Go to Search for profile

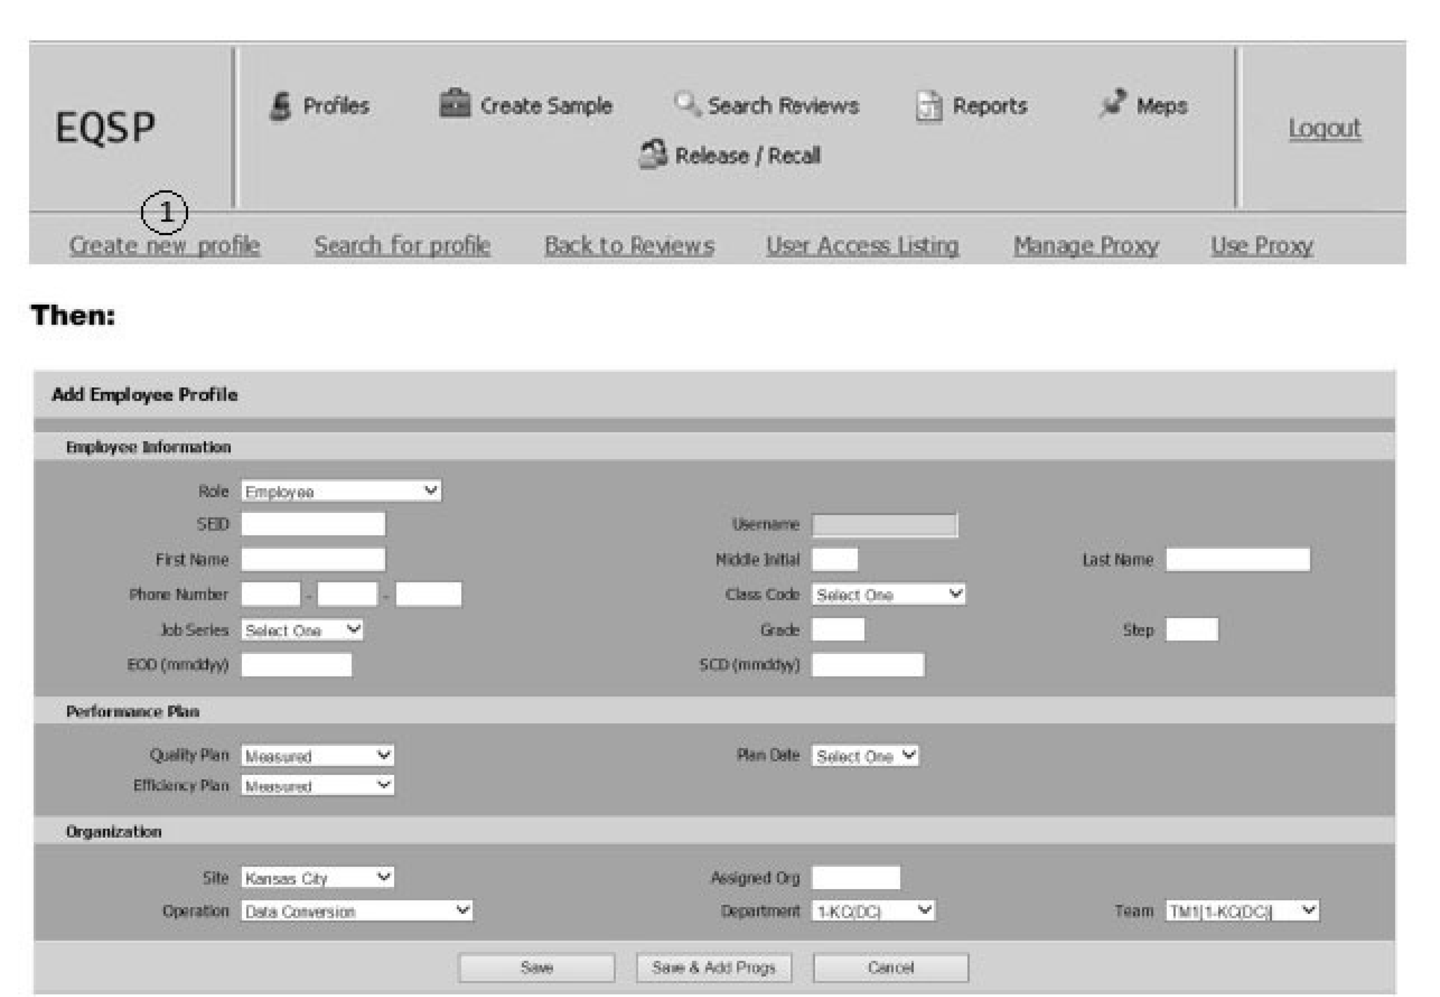coord(402,246)
